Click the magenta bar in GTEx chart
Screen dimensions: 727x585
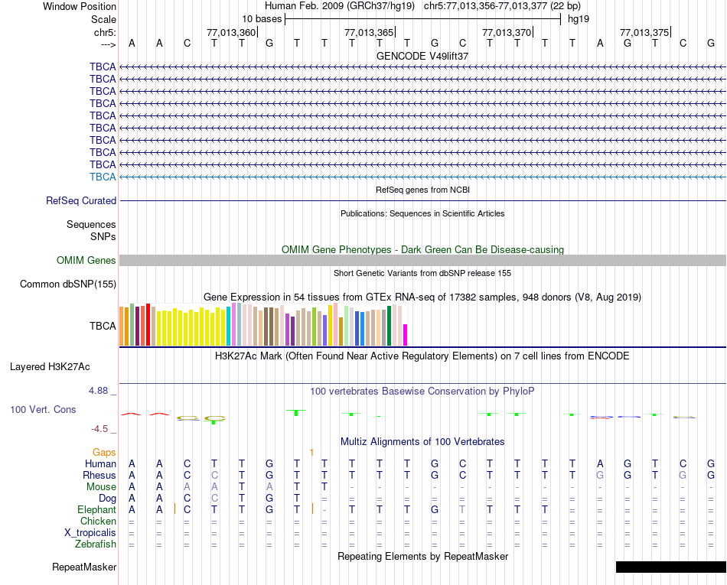[x=406, y=335]
